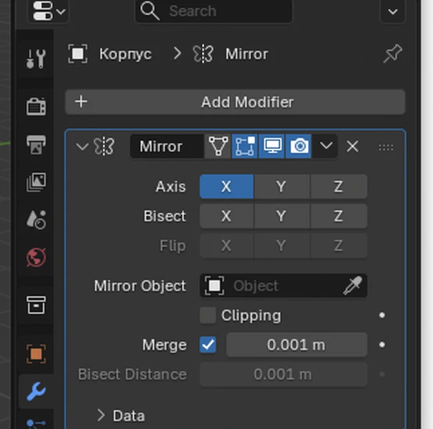Screen dimensions: 433x429
Task: Toggle Edit Mode display for Mirror
Action: 244,147
